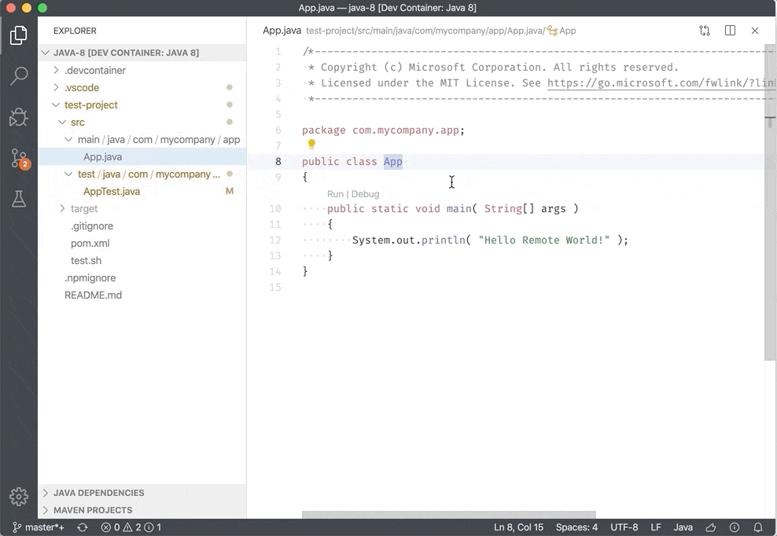This screenshot has width=777, height=536.
Task: Click the Run code lens above main
Action: 335,193
